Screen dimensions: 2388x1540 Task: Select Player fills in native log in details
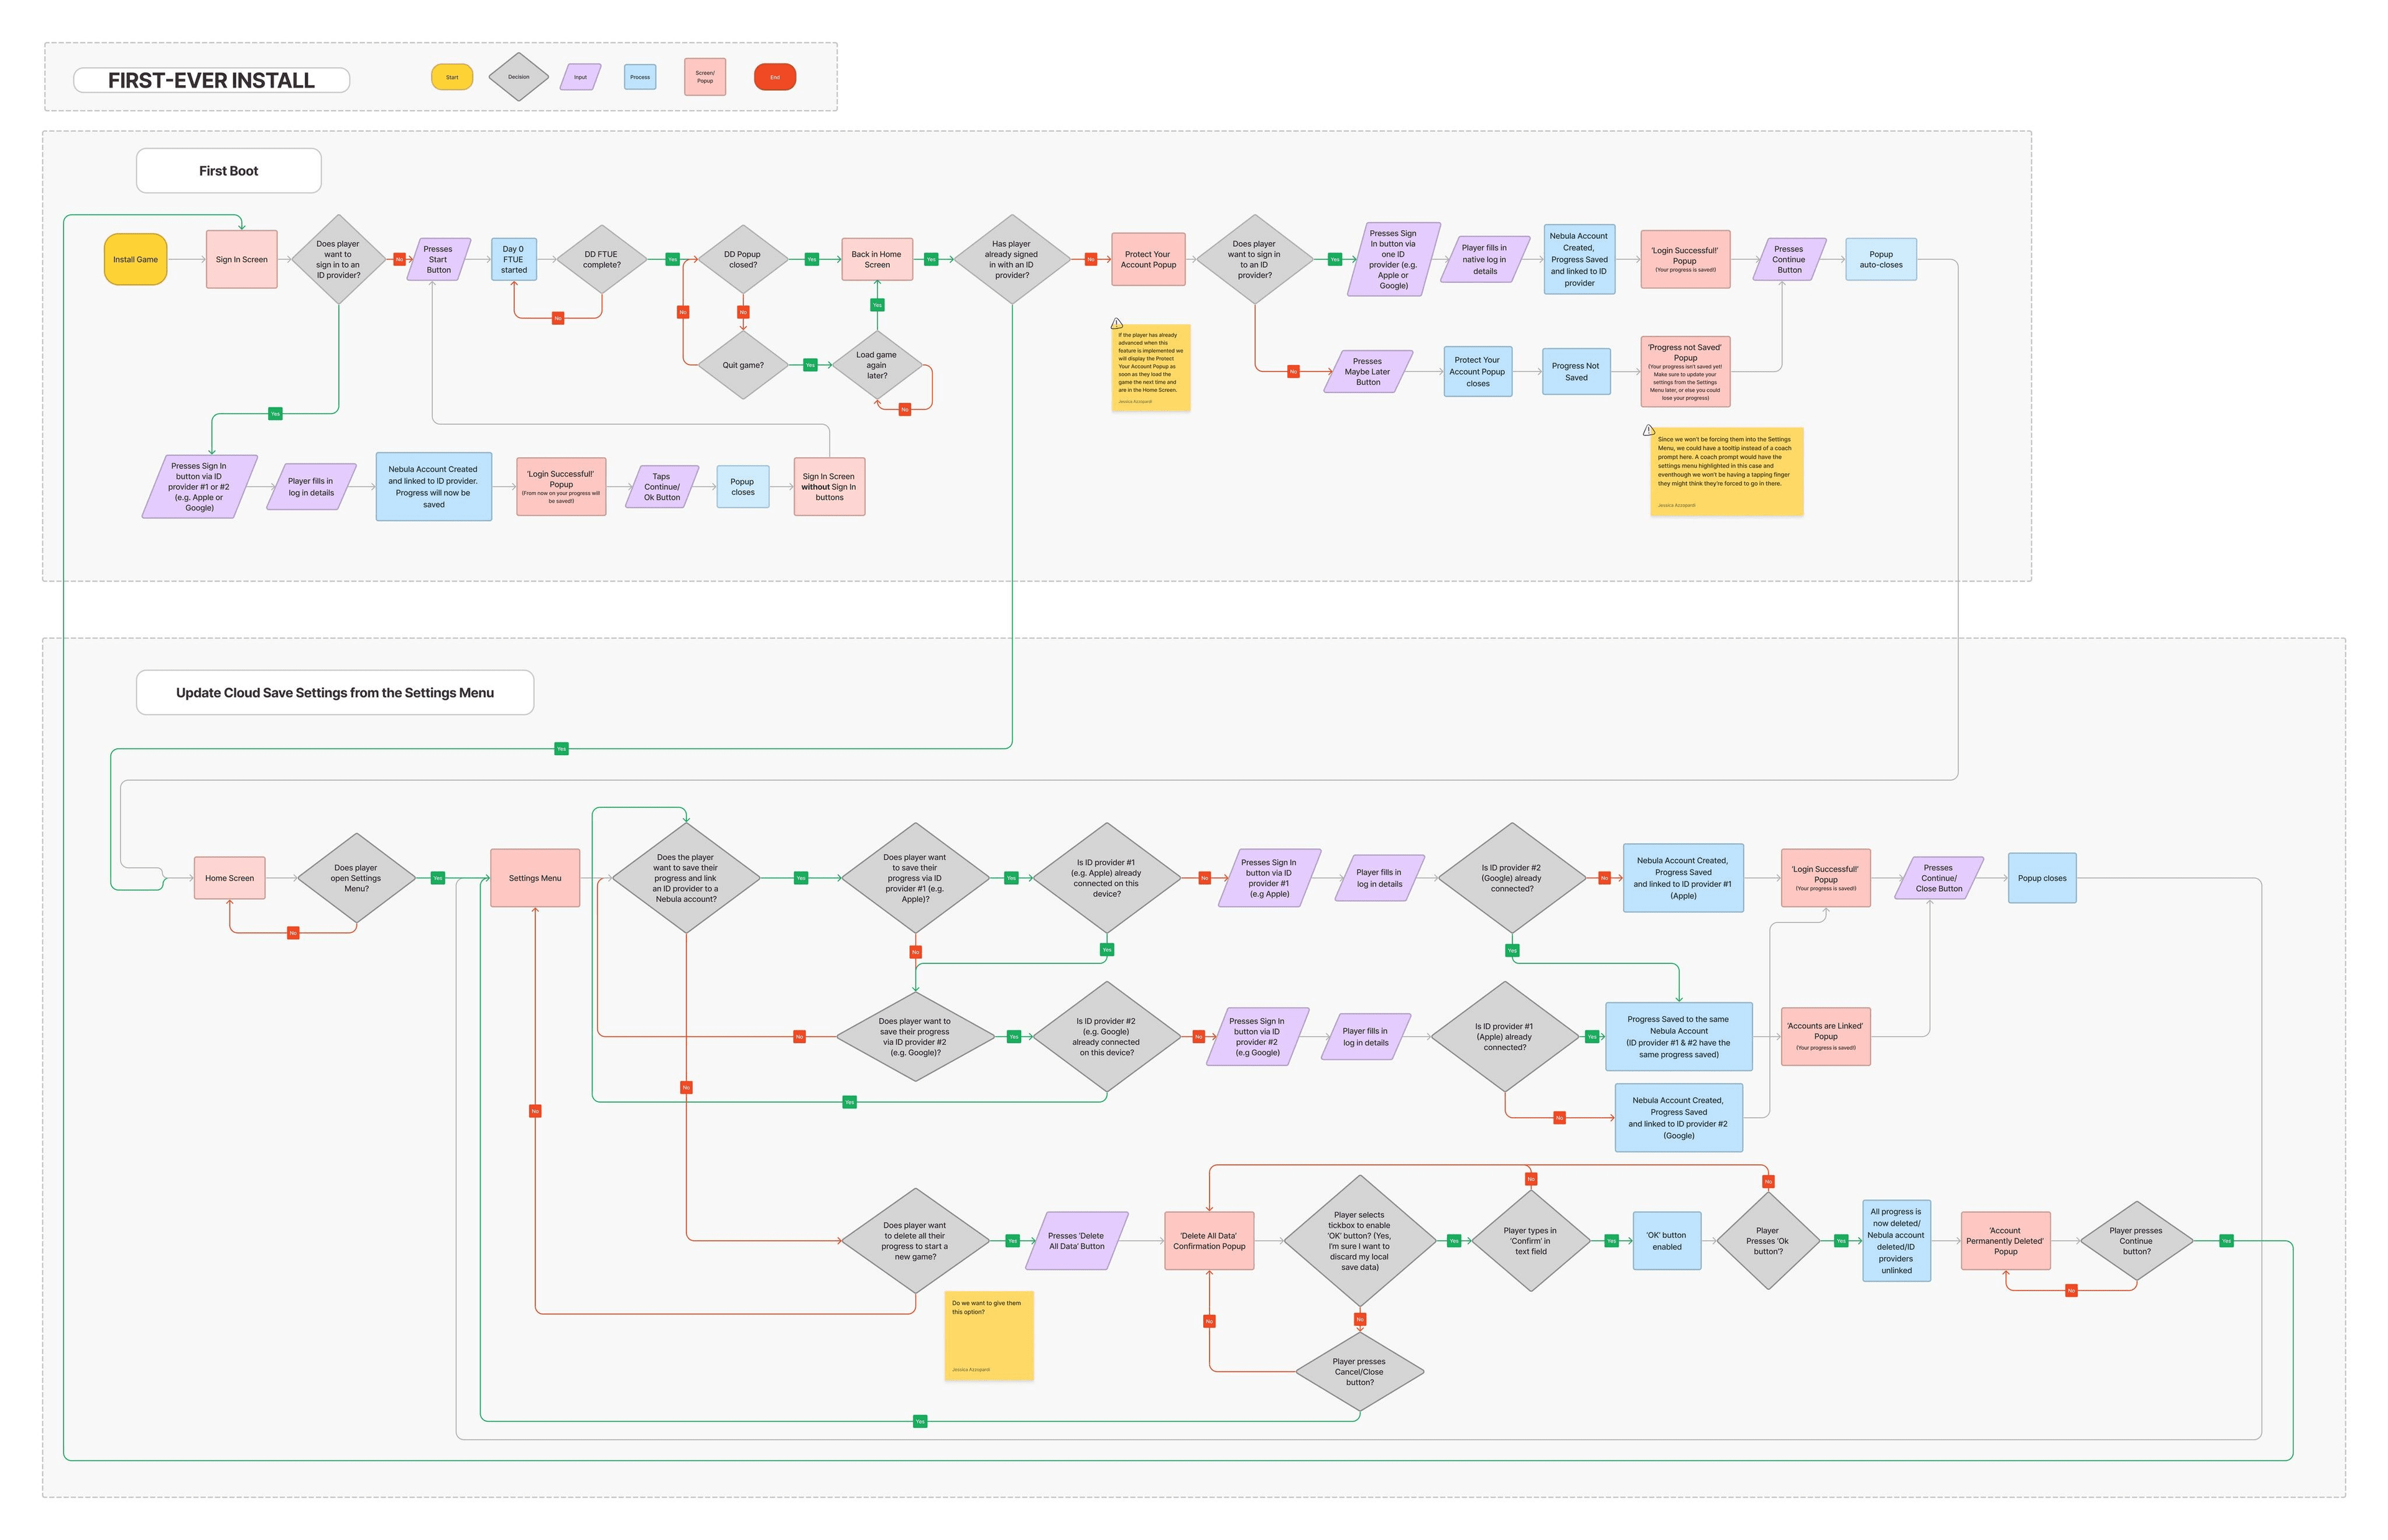pyautogui.click(x=1486, y=259)
